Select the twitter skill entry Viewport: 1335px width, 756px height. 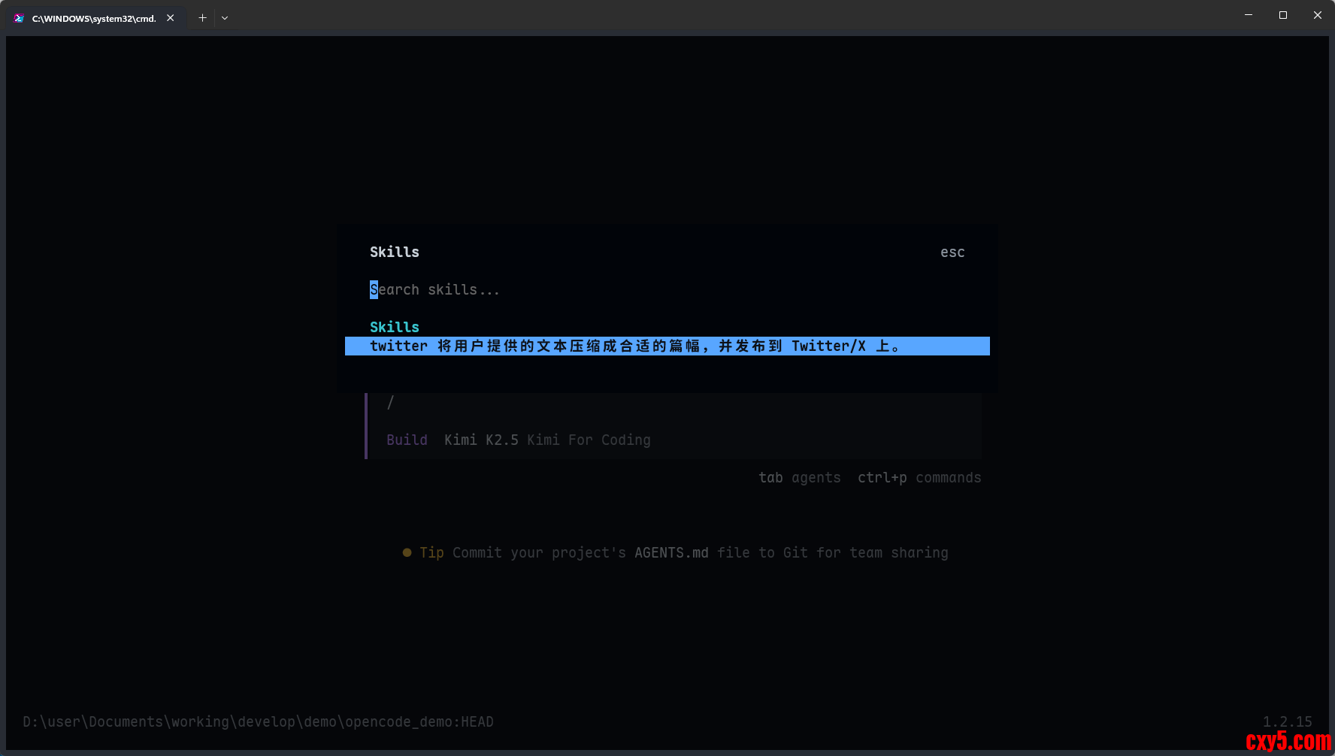[667, 346]
